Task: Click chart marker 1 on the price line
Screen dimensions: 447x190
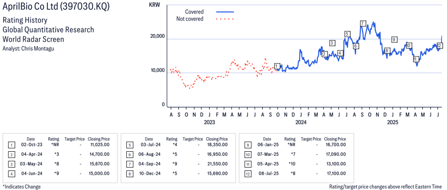Action: coord(278,66)
